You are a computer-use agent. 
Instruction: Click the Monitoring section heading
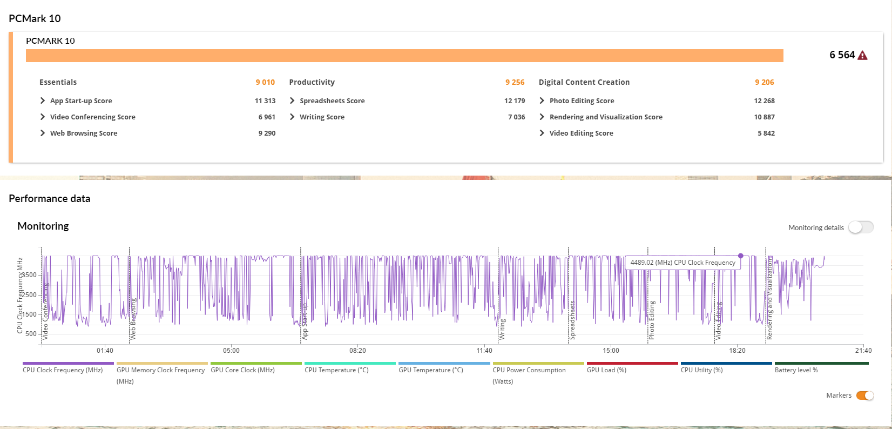tap(43, 226)
